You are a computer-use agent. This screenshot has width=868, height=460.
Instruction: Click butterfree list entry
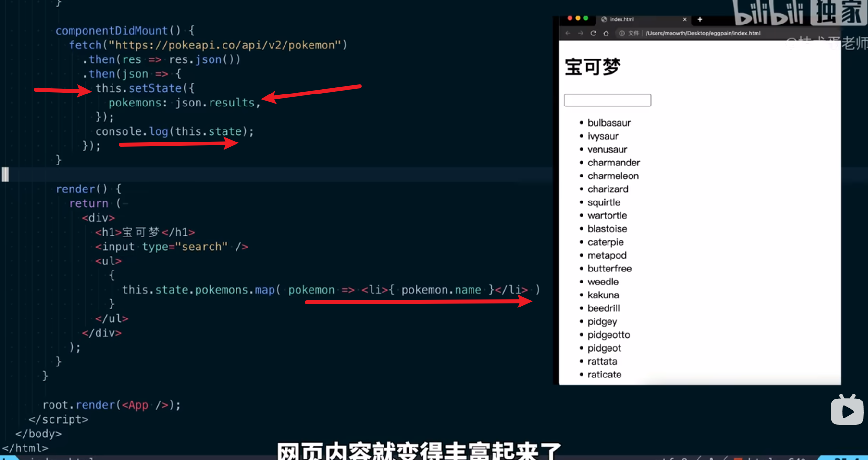pos(609,269)
